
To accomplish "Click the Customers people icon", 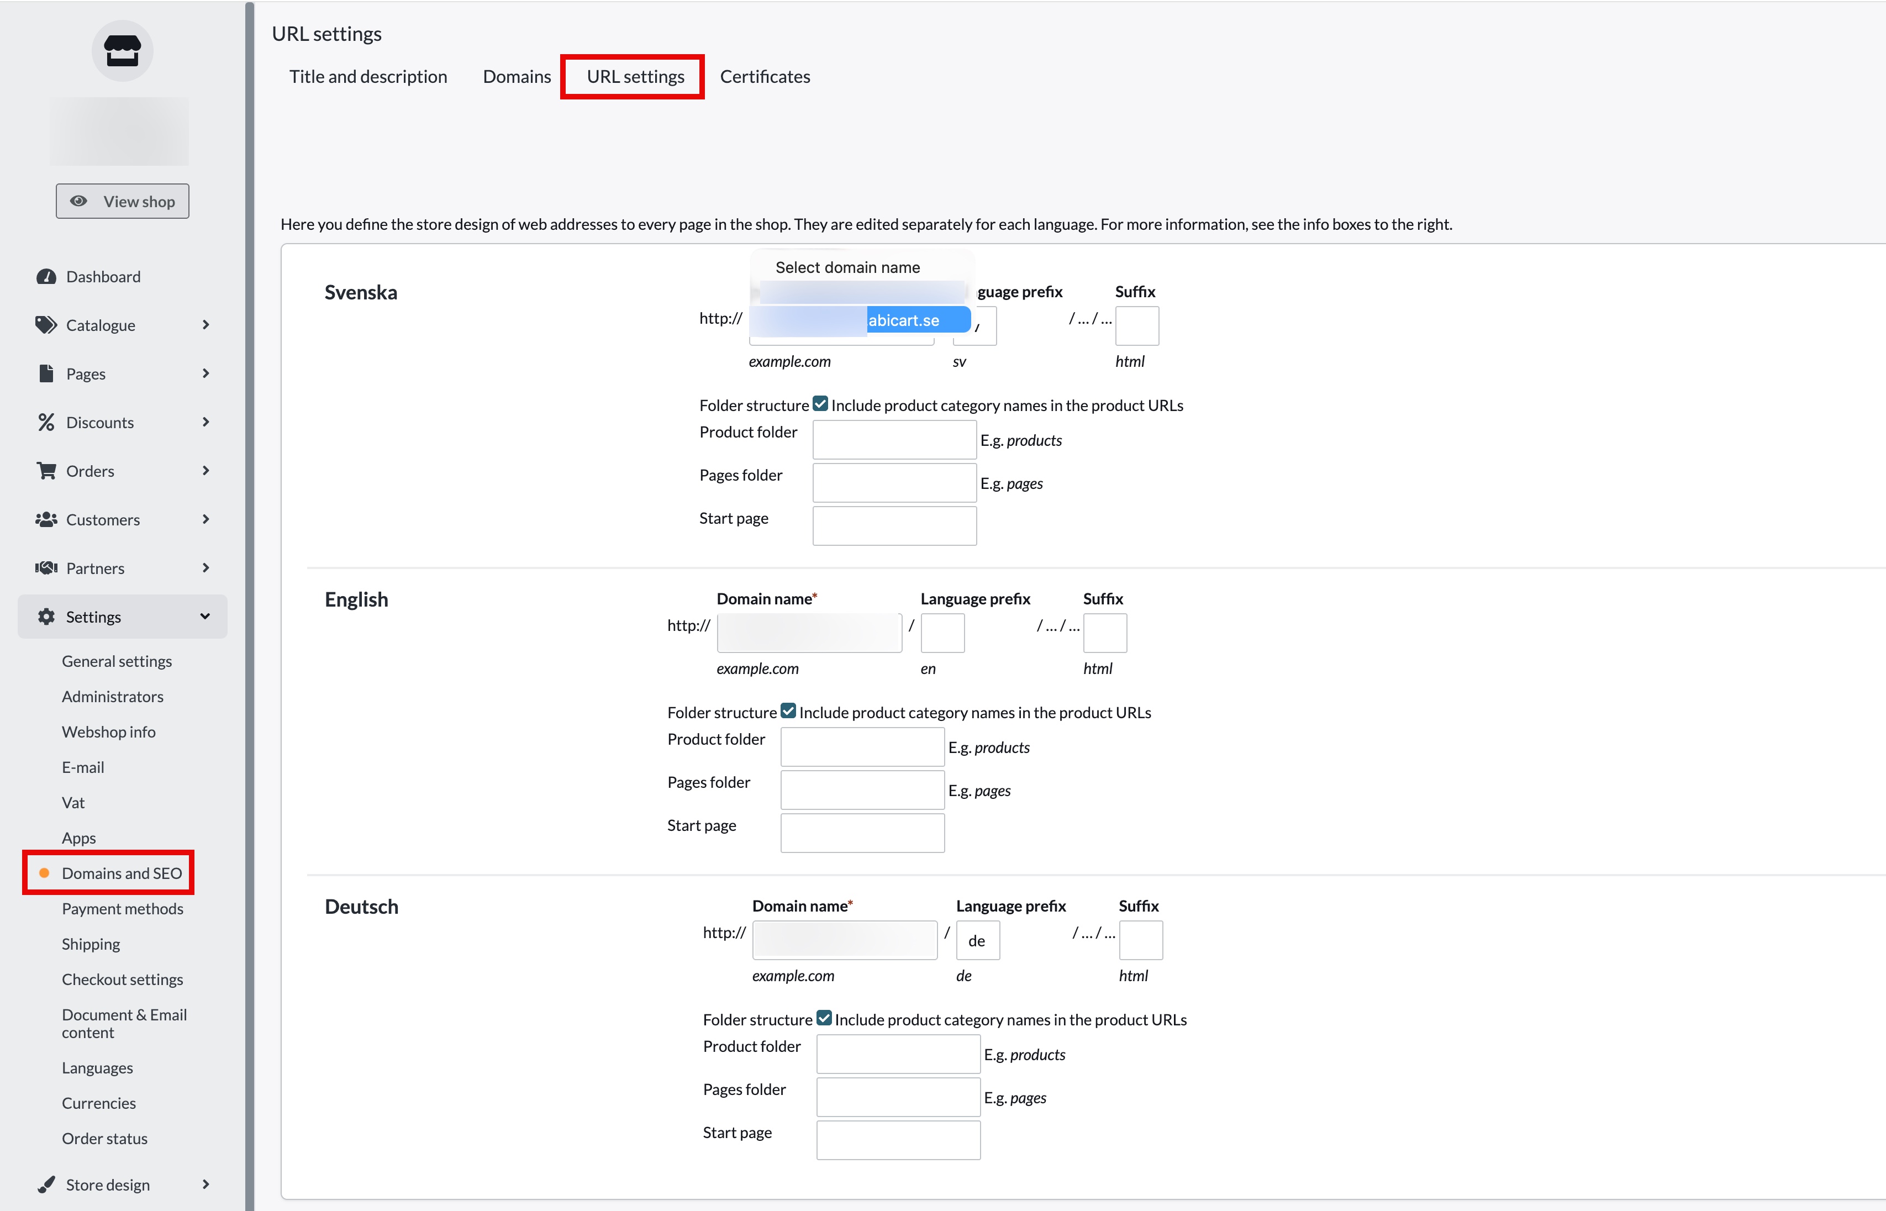I will pyautogui.click(x=46, y=520).
